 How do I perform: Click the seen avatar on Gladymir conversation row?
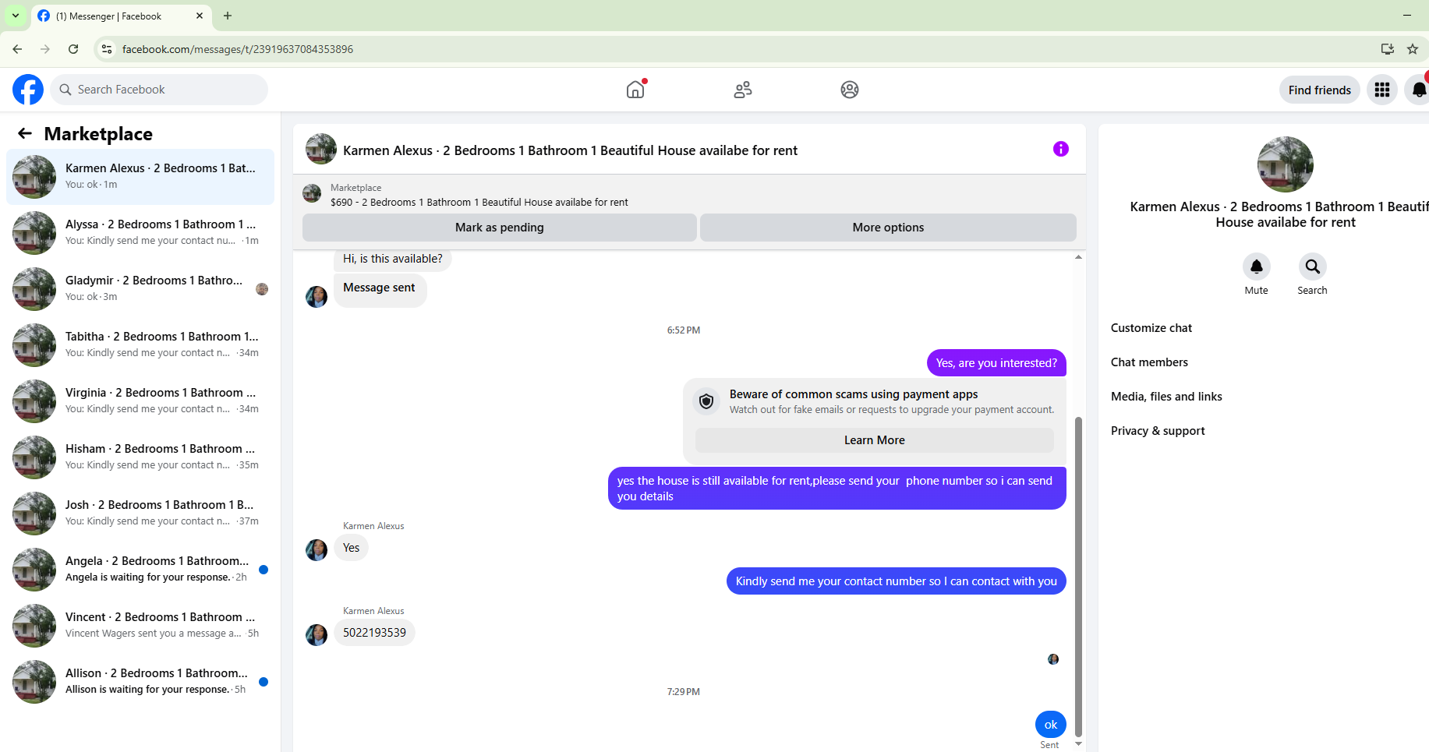click(262, 289)
